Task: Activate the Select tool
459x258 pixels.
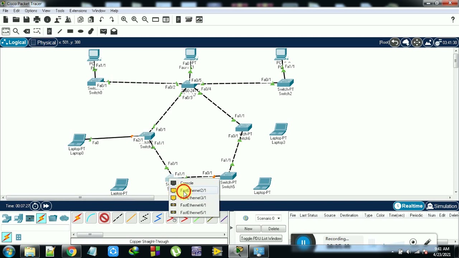Action: (x=6, y=32)
